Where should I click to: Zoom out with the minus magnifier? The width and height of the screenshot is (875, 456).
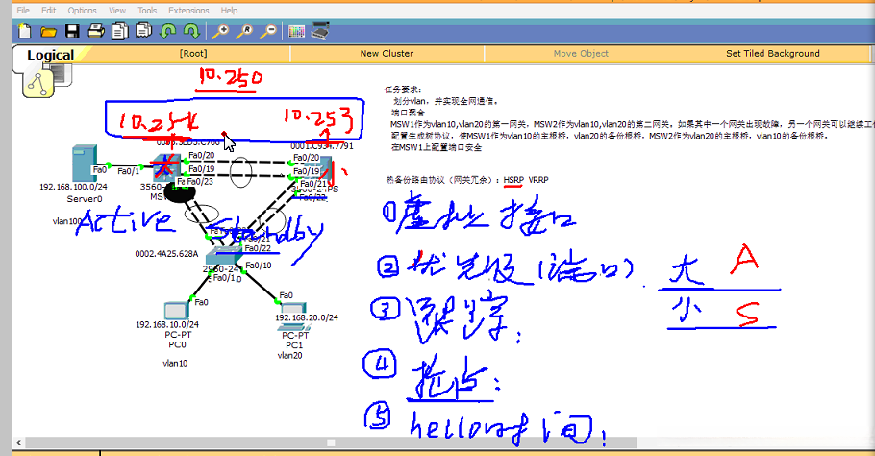pos(268,31)
